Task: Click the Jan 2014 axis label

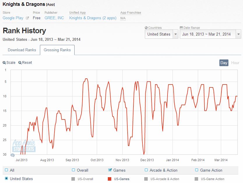Action: (x=172, y=160)
